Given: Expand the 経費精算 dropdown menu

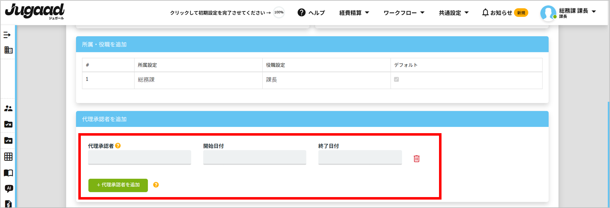Looking at the screenshot, I should pyautogui.click(x=354, y=13).
